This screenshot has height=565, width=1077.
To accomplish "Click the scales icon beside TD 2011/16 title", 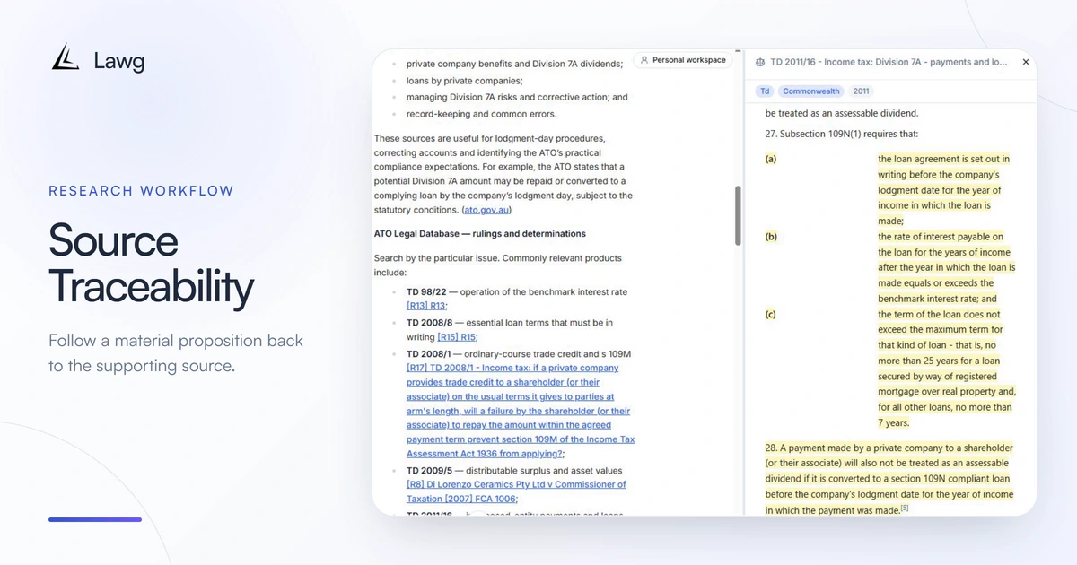I will [762, 63].
